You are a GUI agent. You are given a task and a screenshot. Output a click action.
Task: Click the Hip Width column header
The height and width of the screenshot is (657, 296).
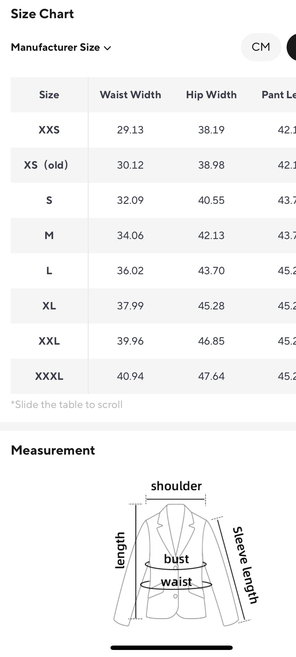211,95
